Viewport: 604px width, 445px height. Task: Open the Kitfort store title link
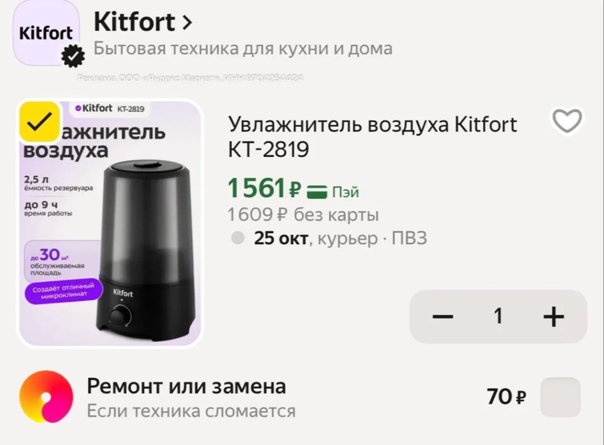click(134, 22)
